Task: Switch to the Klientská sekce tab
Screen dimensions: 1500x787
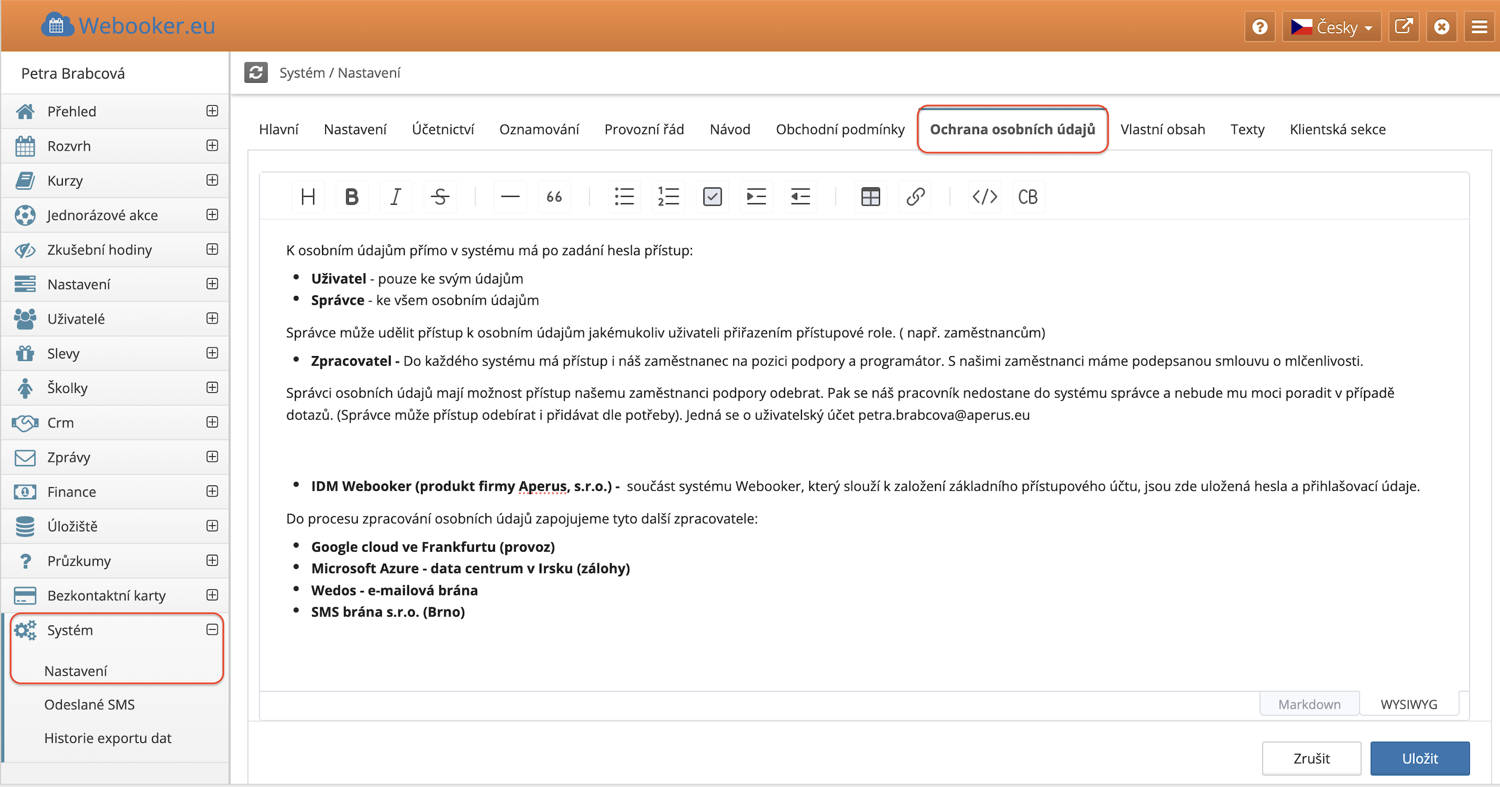Action: 1337,129
